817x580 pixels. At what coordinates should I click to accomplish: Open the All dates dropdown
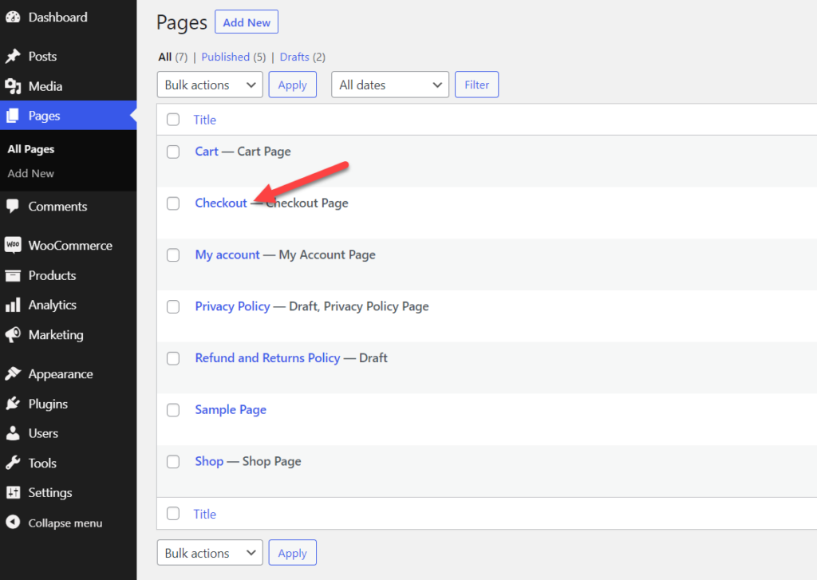coord(390,85)
